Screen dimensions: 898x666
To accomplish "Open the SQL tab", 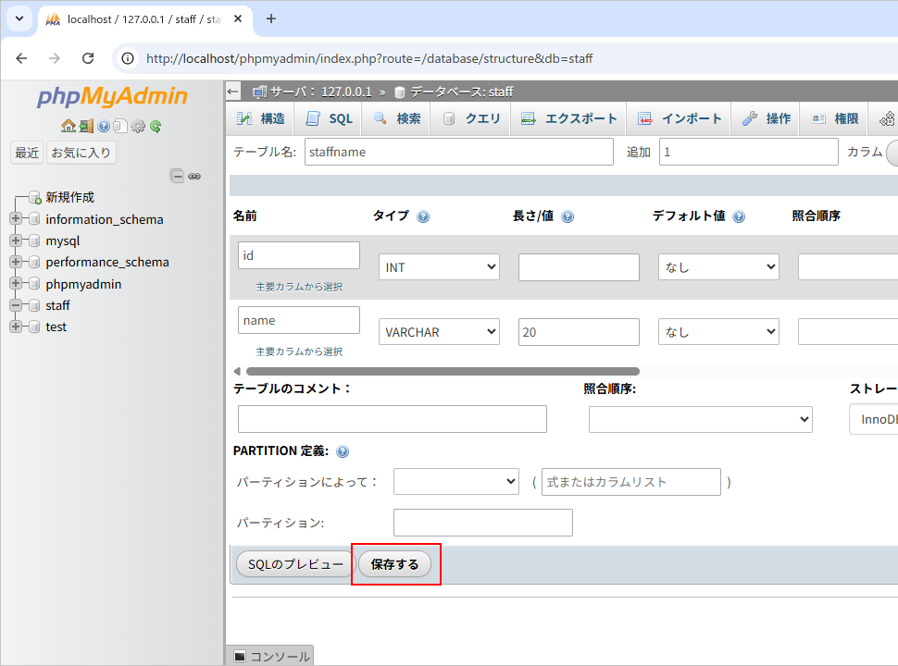I will pos(330,118).
